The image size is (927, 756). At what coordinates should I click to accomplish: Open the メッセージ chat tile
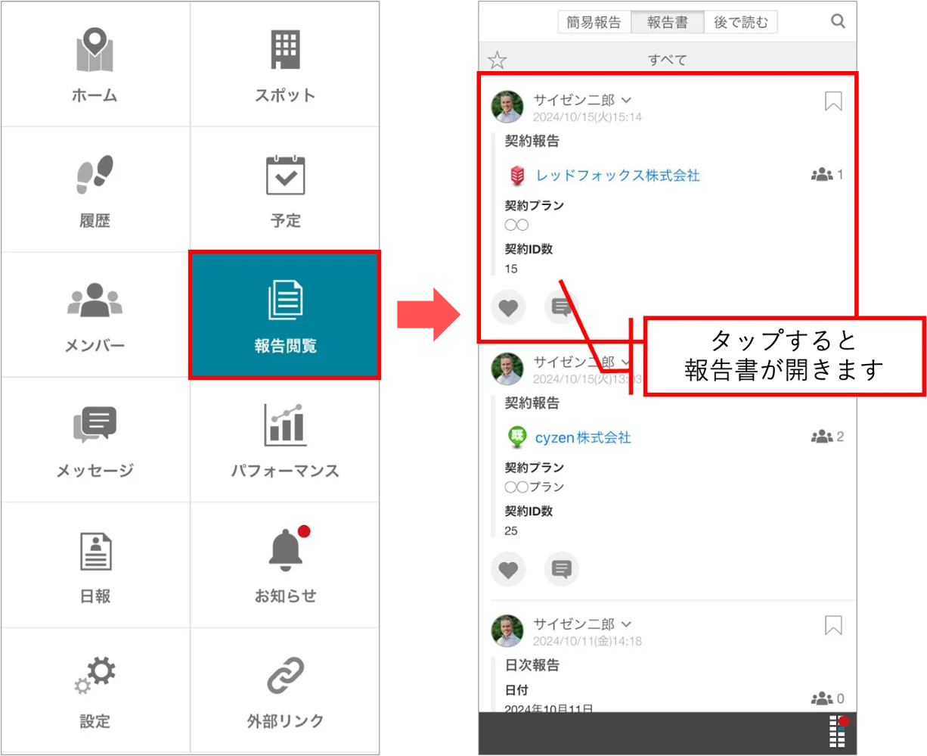pyautogui.click(x=95, y=440)
